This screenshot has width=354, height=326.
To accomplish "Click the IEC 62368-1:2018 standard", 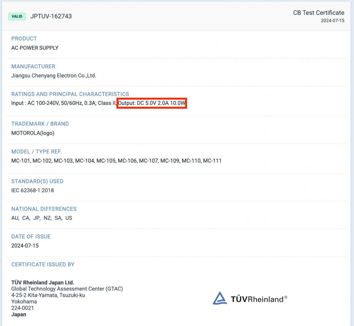I will point(33,190).
